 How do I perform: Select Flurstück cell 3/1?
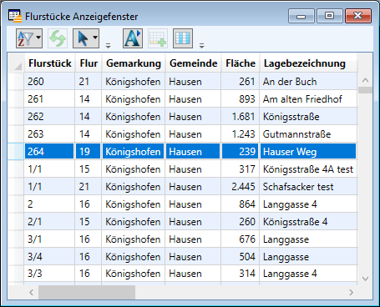49,239
